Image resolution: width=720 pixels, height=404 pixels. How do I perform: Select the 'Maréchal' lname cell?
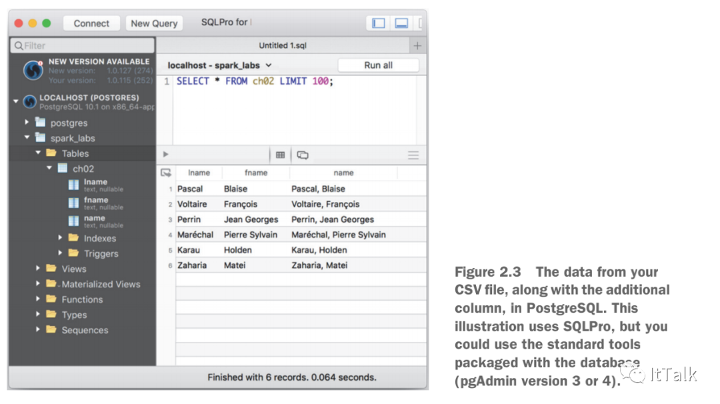click(x=195, y=235)
